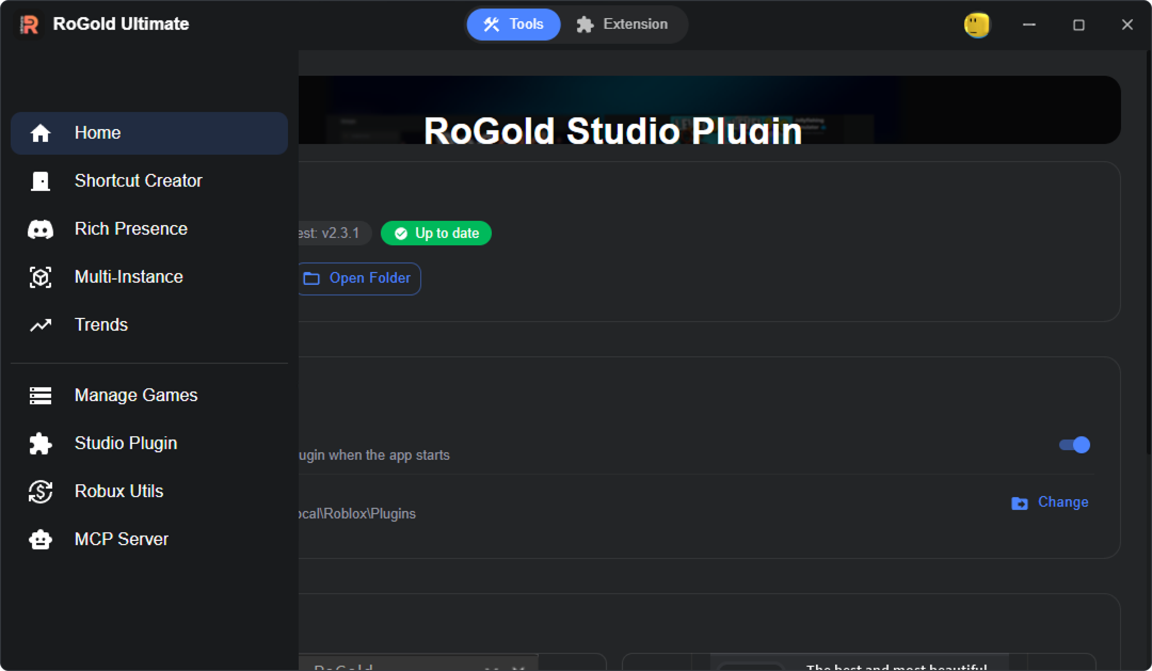The image size is (1152, 671).
Task: Open the yellow user avatar profile
Action: (x=977, y=25)
